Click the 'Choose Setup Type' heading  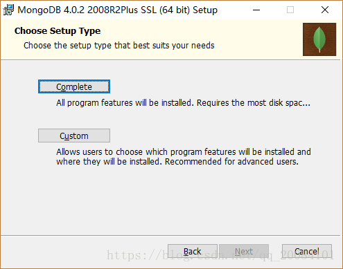pyautogui.click(x=58, y=31)
